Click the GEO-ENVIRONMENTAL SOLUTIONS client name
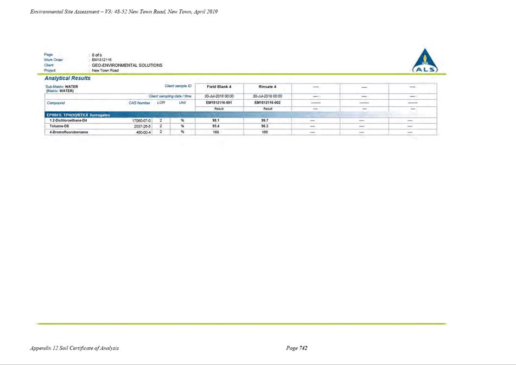Image resolution: width=516 pixels, height=365 pixels. [x=127, y=65]
